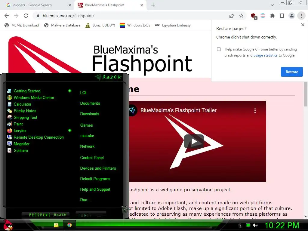Open Control Panel
This screenshot has width=308, height=231.
pyautogui.click(x=92, y=158)
